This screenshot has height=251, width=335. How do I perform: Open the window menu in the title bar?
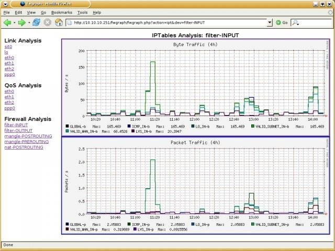[5, 4]
